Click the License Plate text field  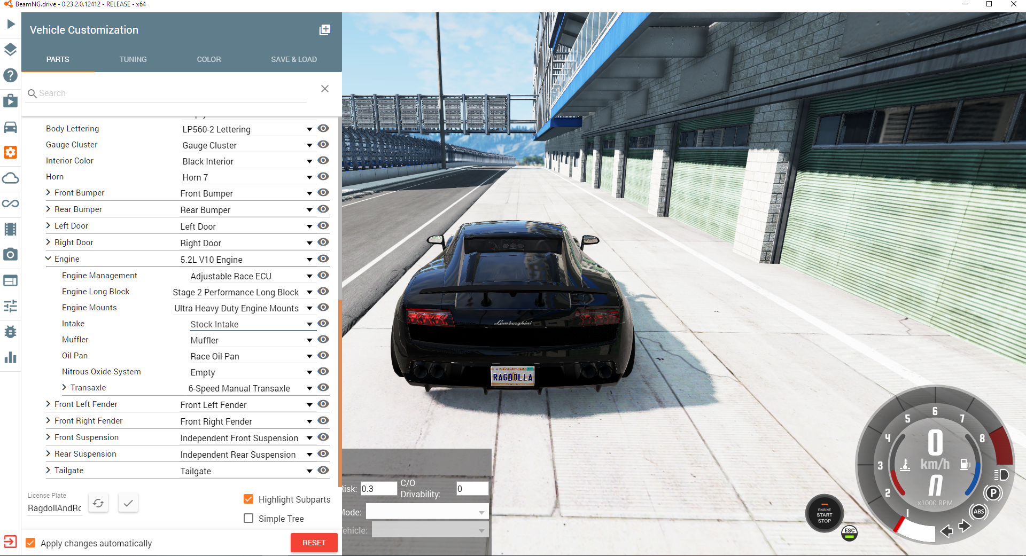pyautogui.click(x=55, y=508)
